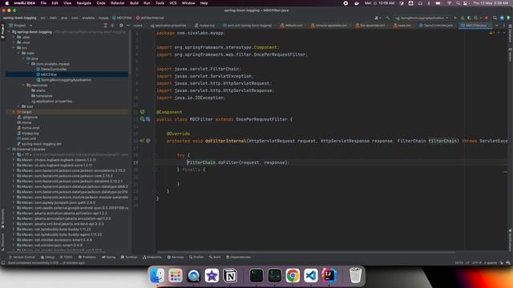Expand the test folder in project tree
This screenshot has height=288, width=513.
(x=18, y=106)
